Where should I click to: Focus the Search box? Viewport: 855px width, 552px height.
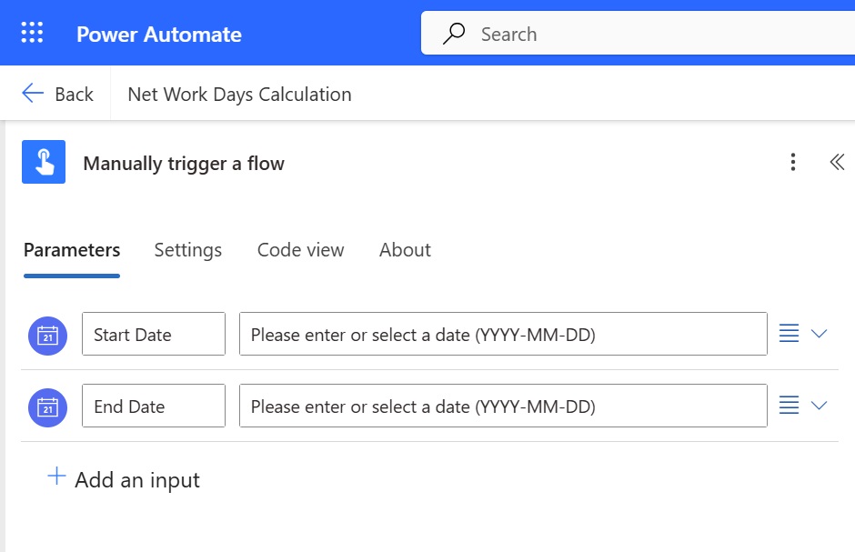pyautogui.click(x=638, y=34)
